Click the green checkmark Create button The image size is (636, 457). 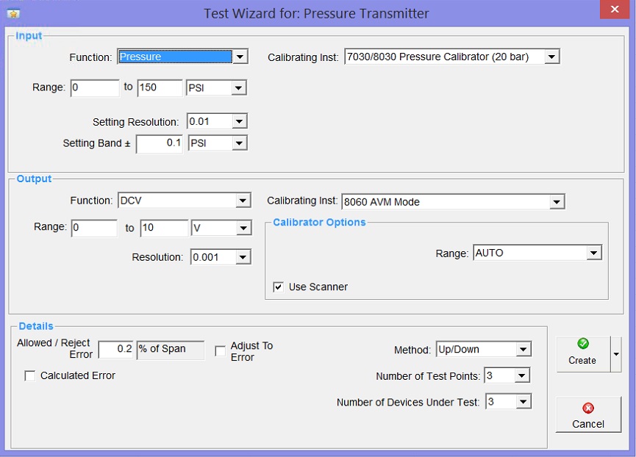(582, 352)
